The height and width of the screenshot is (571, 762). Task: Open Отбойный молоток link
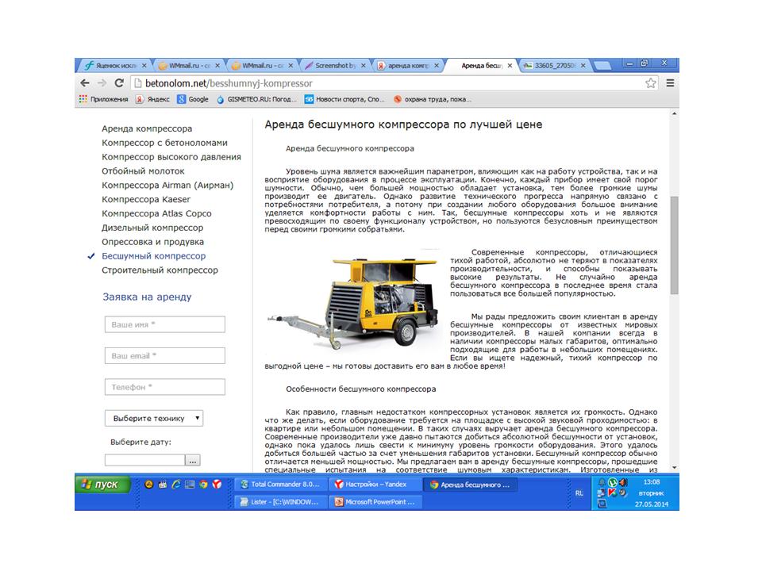(143, 171)
